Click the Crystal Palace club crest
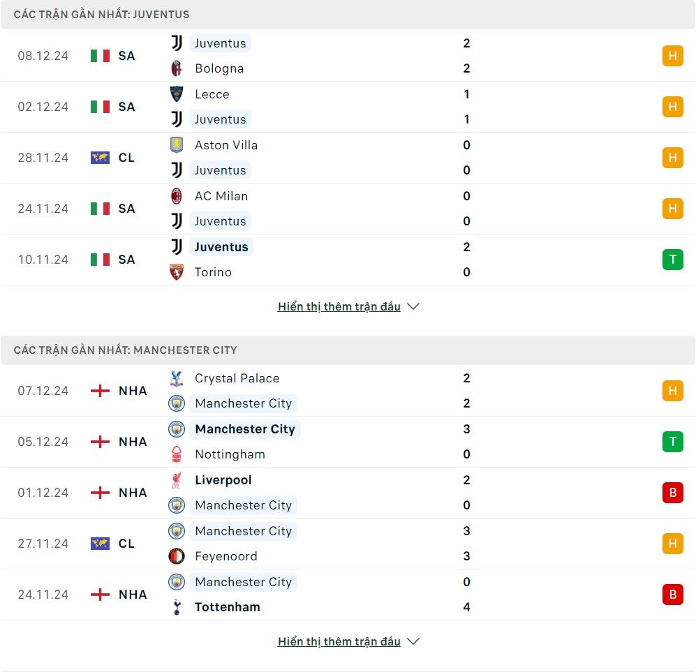The height and width of the screenshot is (672, 696). (x=177, y=378)
